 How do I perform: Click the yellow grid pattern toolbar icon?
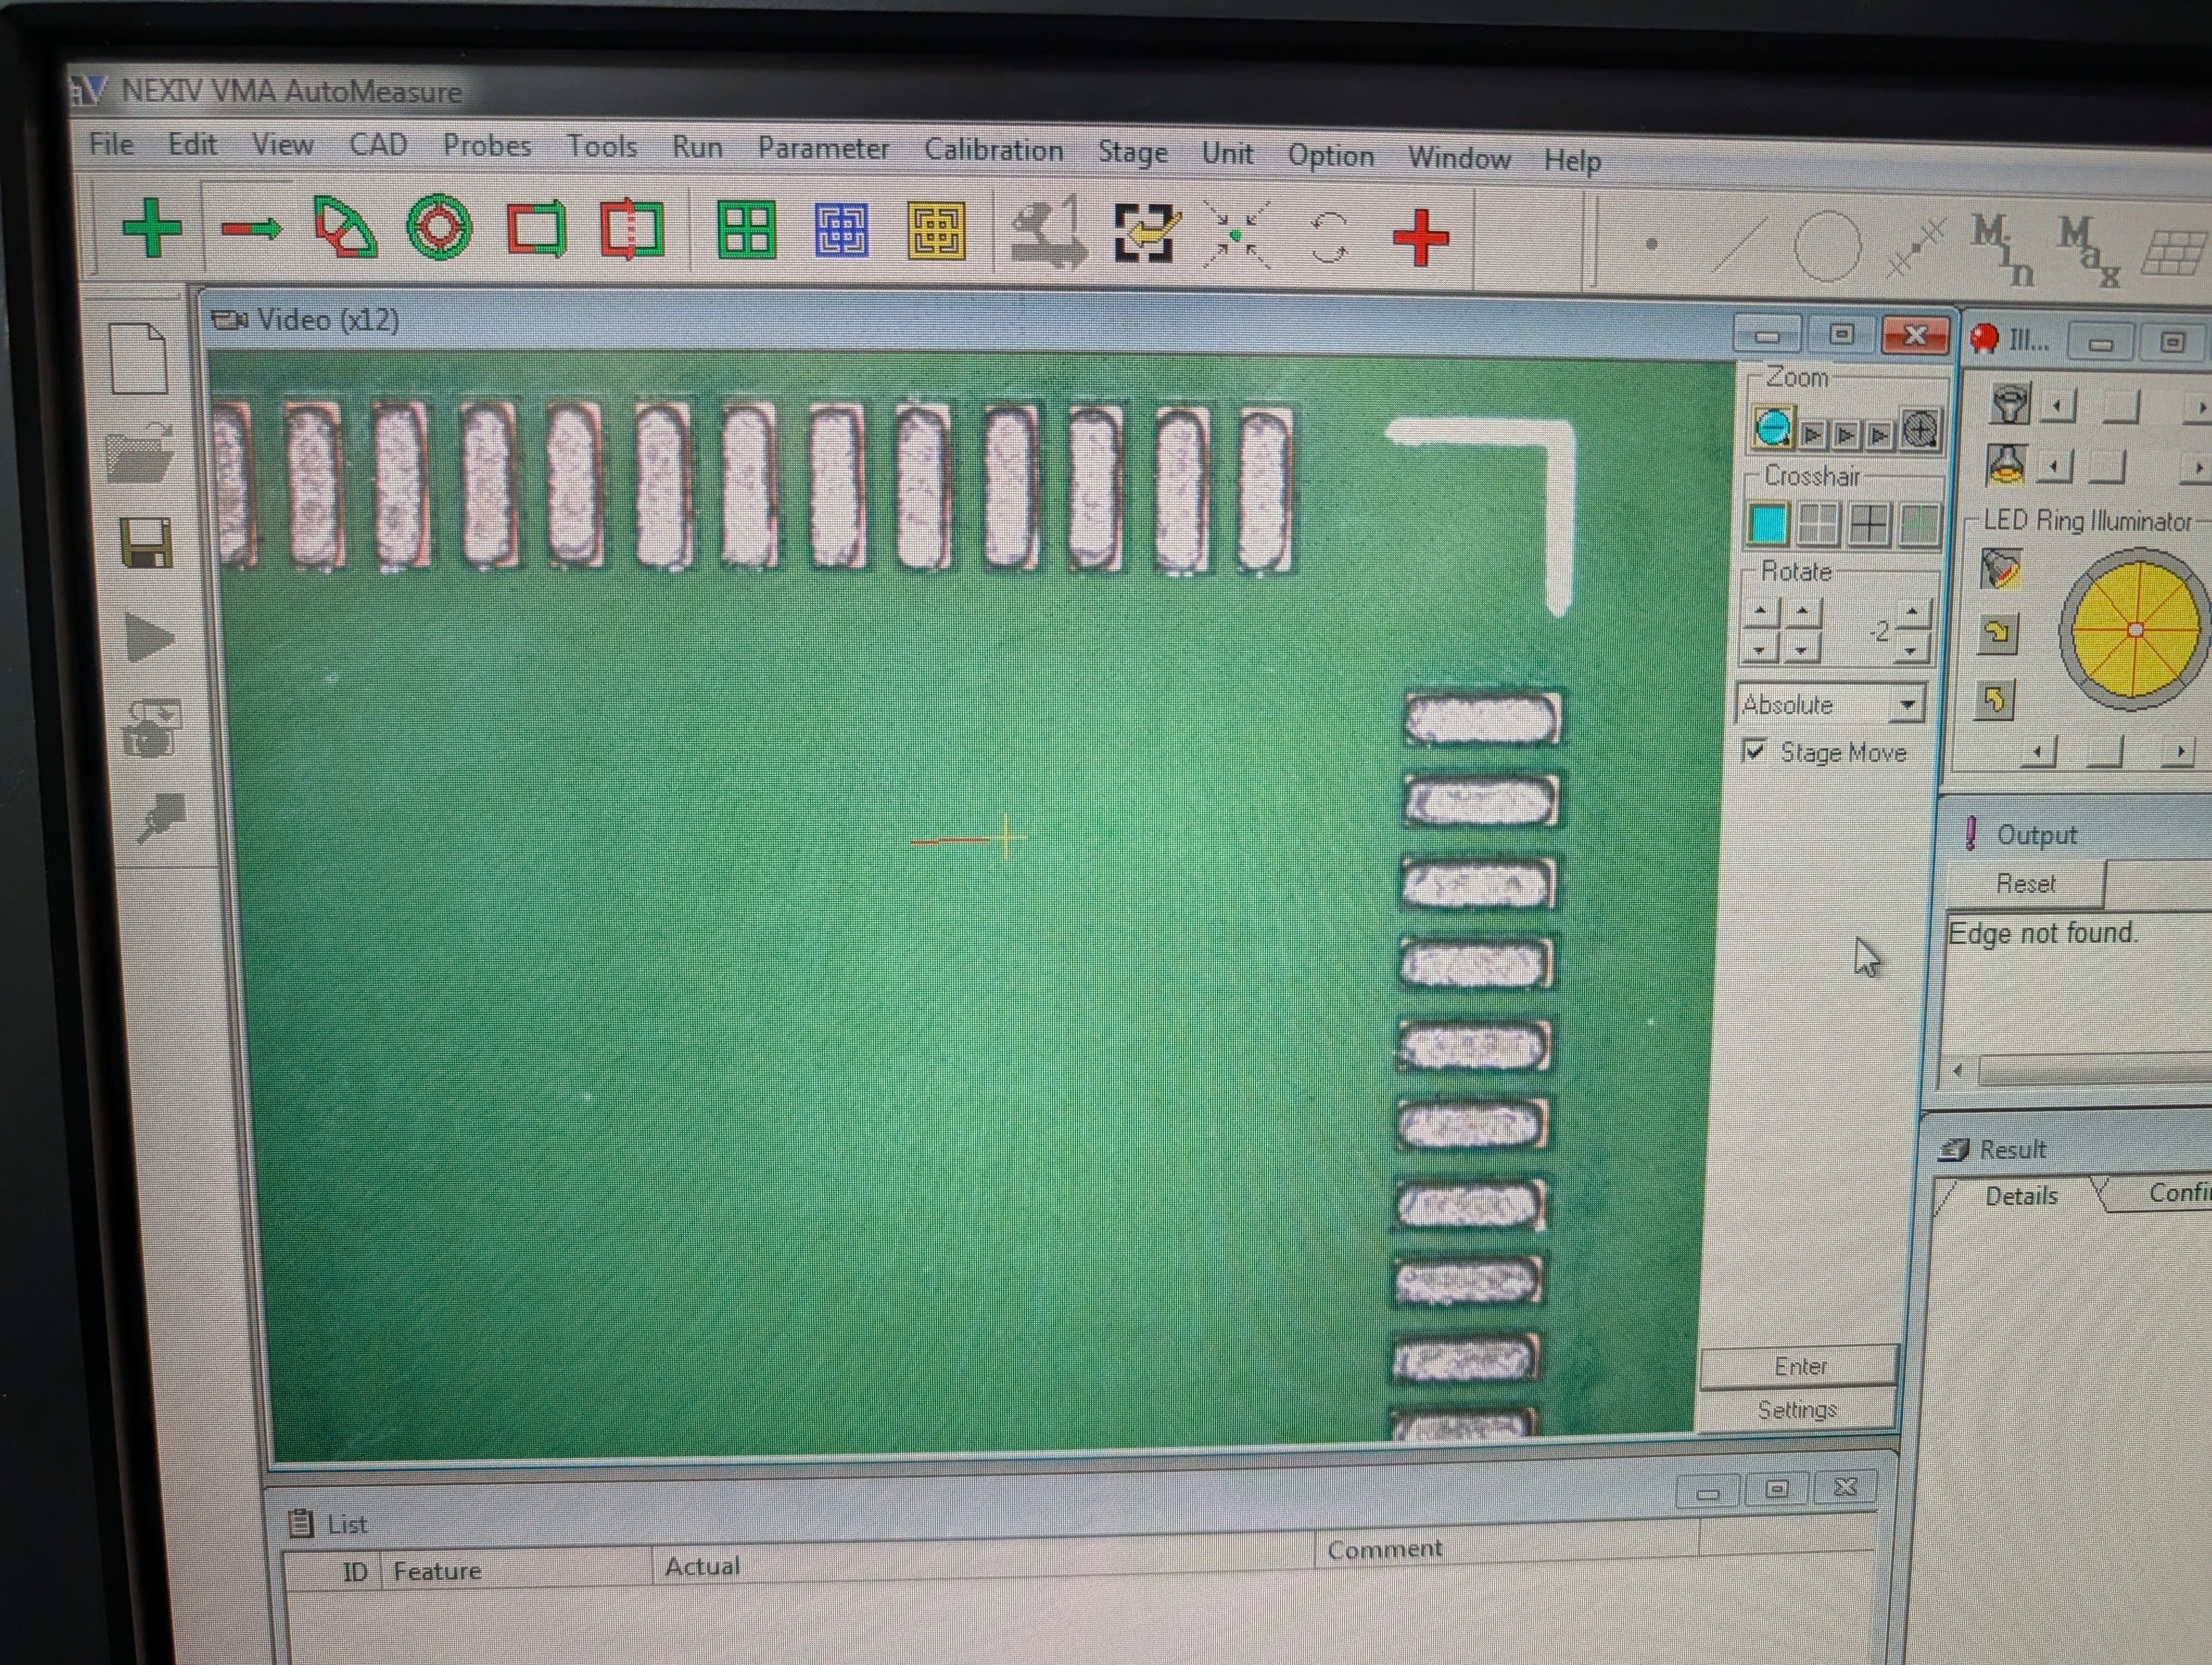[935, 232]
